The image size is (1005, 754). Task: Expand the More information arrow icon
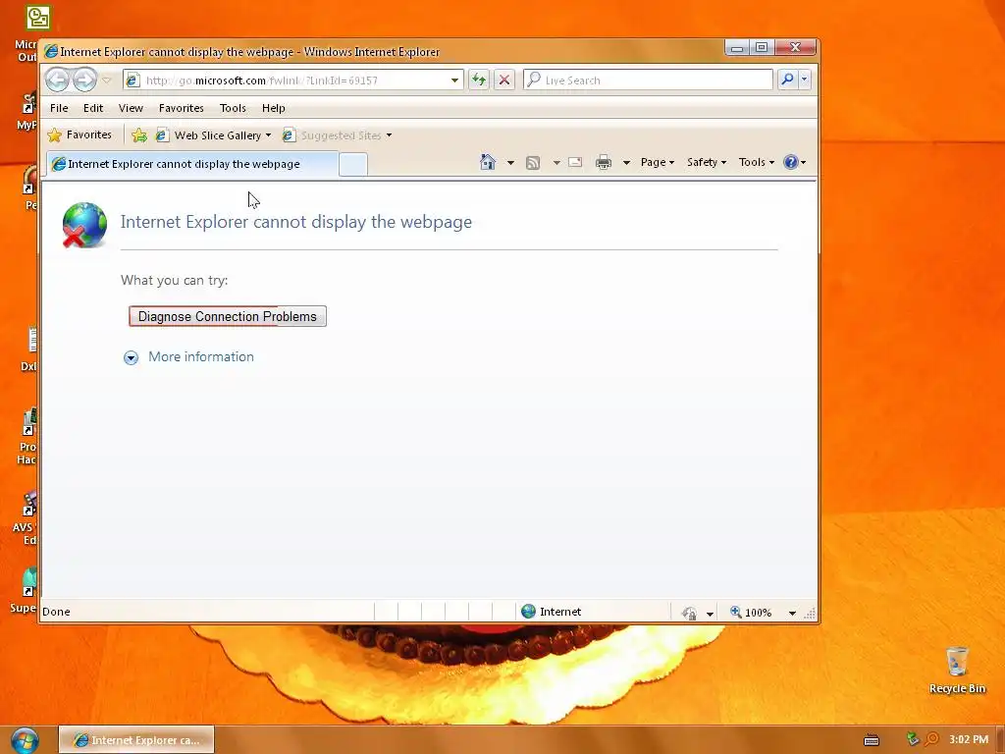point(131,357)
